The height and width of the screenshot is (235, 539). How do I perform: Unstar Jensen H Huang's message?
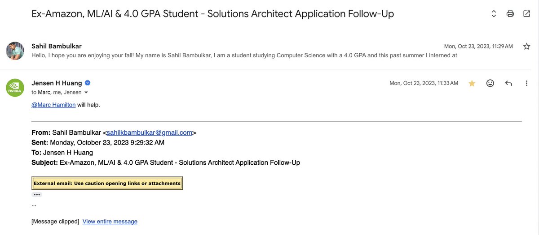click(472, 83)
